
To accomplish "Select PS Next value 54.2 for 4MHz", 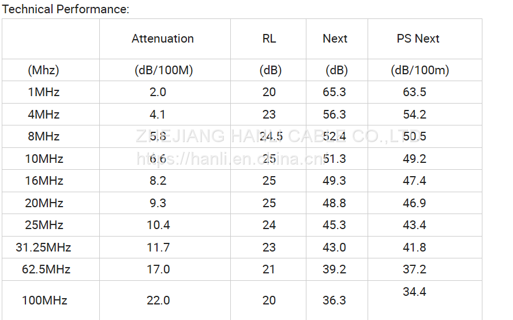I will coord(414,115).
